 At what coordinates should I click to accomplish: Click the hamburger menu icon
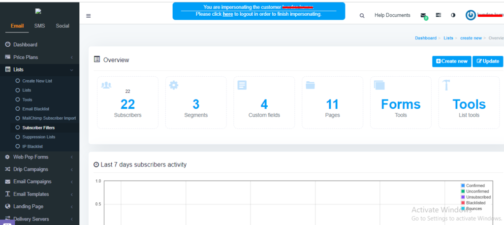click(x=89, y=16)
